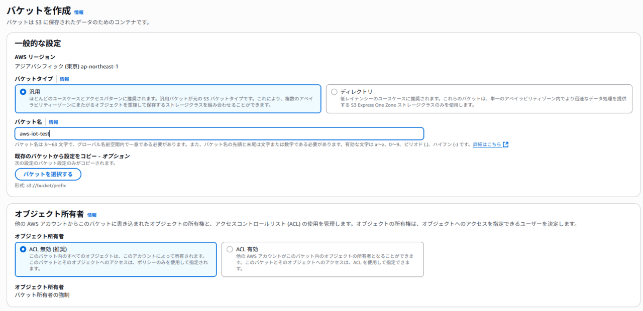Open 情報 link beside オブジェクト所有者 section heading
The height and width of the screenshot is (311, 643).
point(92,215)
